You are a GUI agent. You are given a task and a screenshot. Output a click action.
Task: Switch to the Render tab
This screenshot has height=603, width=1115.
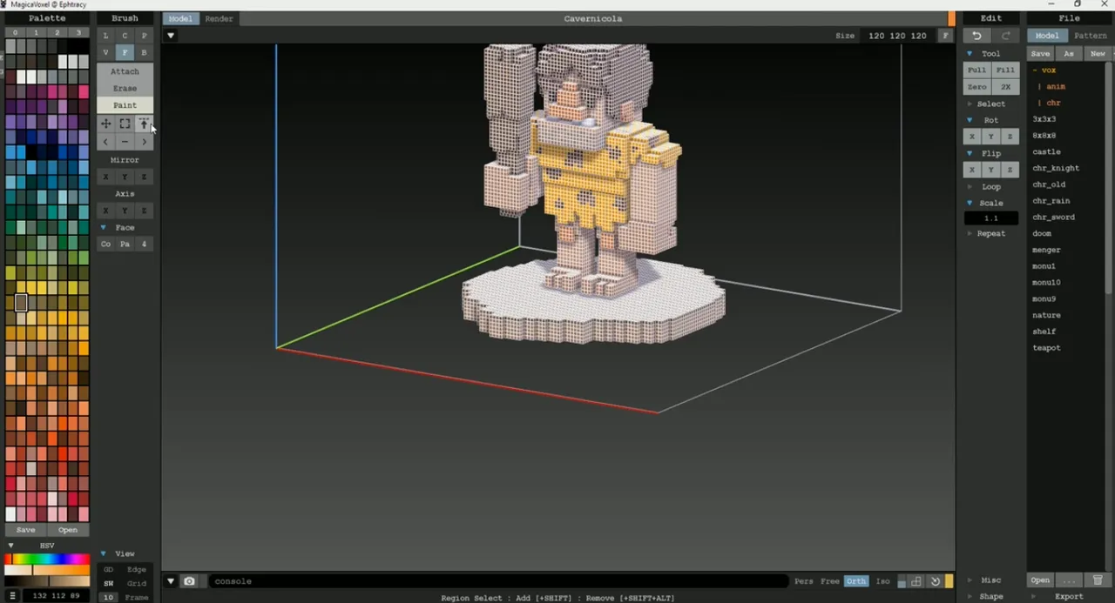(x=219, y=18)
